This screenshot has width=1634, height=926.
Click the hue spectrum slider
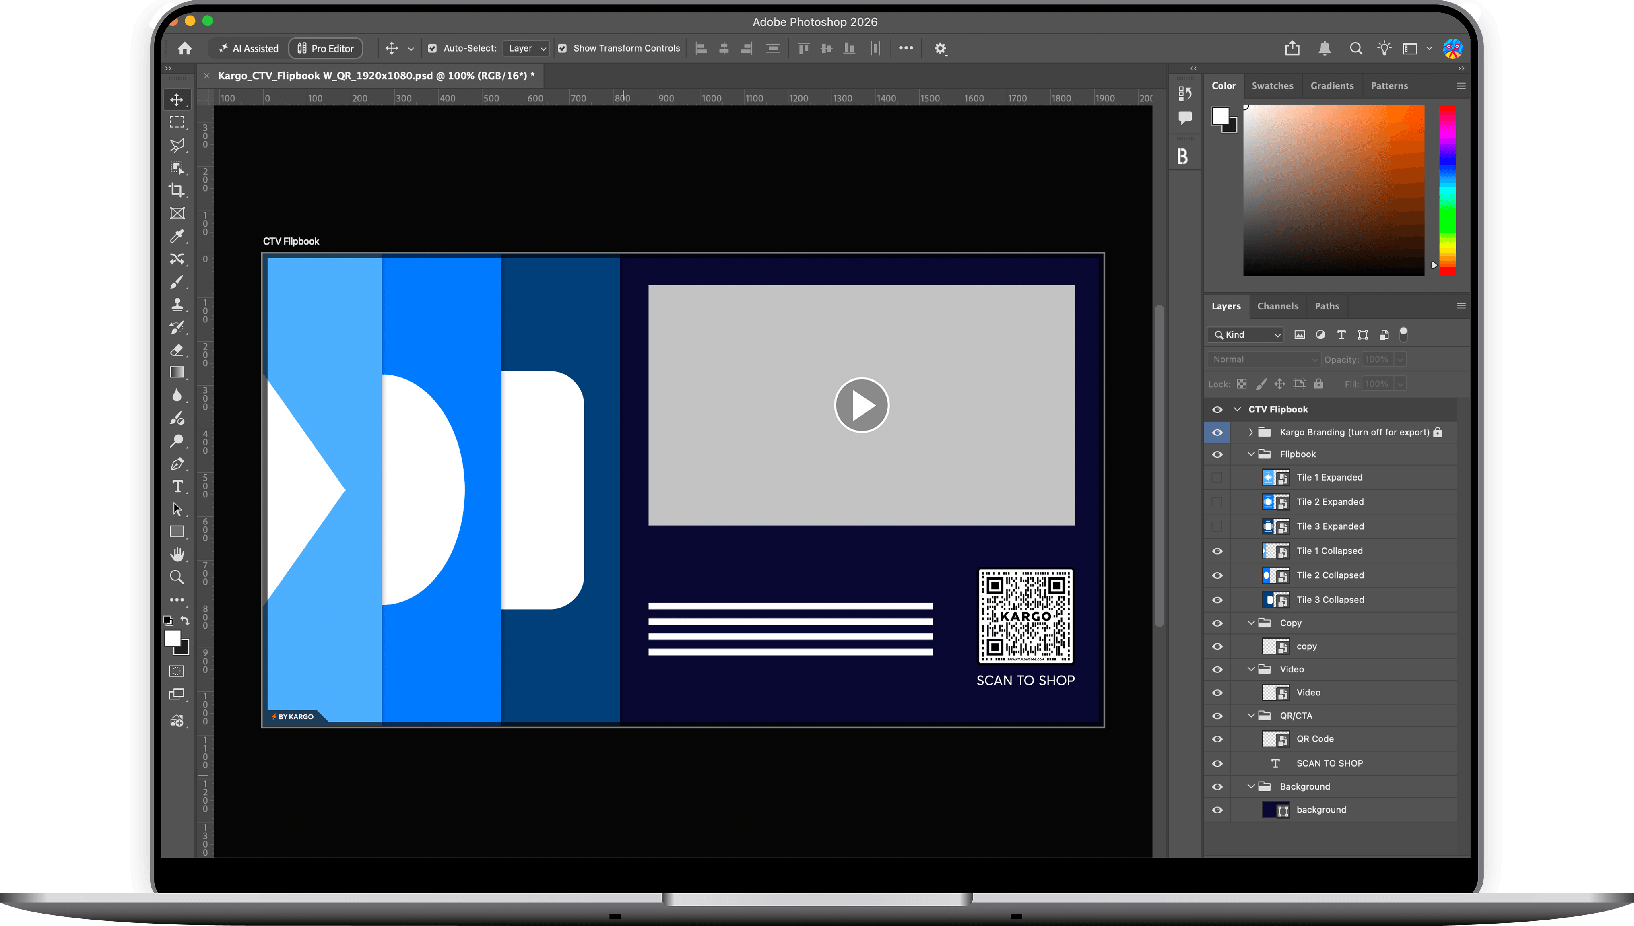[x=1448, y=191]
